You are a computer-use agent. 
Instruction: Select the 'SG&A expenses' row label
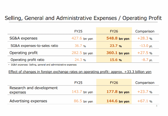[24, 38]
